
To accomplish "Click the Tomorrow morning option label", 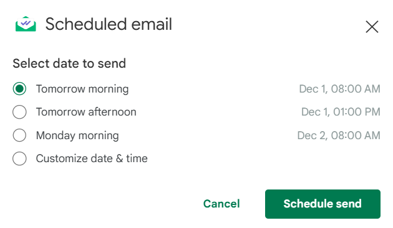I will [x=82, y=89].
